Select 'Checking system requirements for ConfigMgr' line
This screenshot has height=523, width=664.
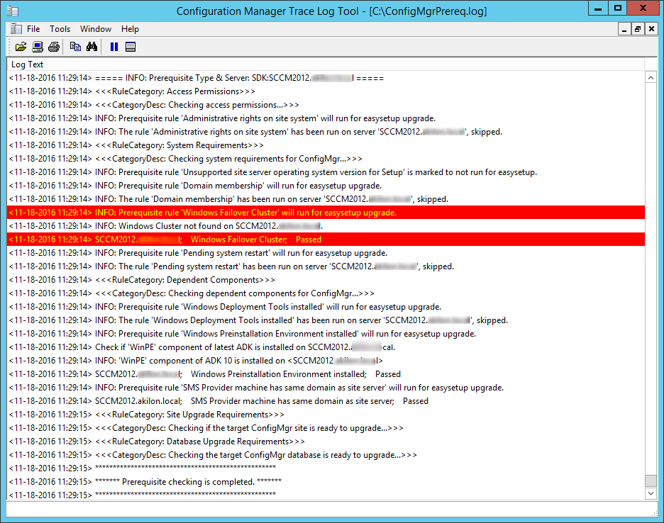click(326, 159)
